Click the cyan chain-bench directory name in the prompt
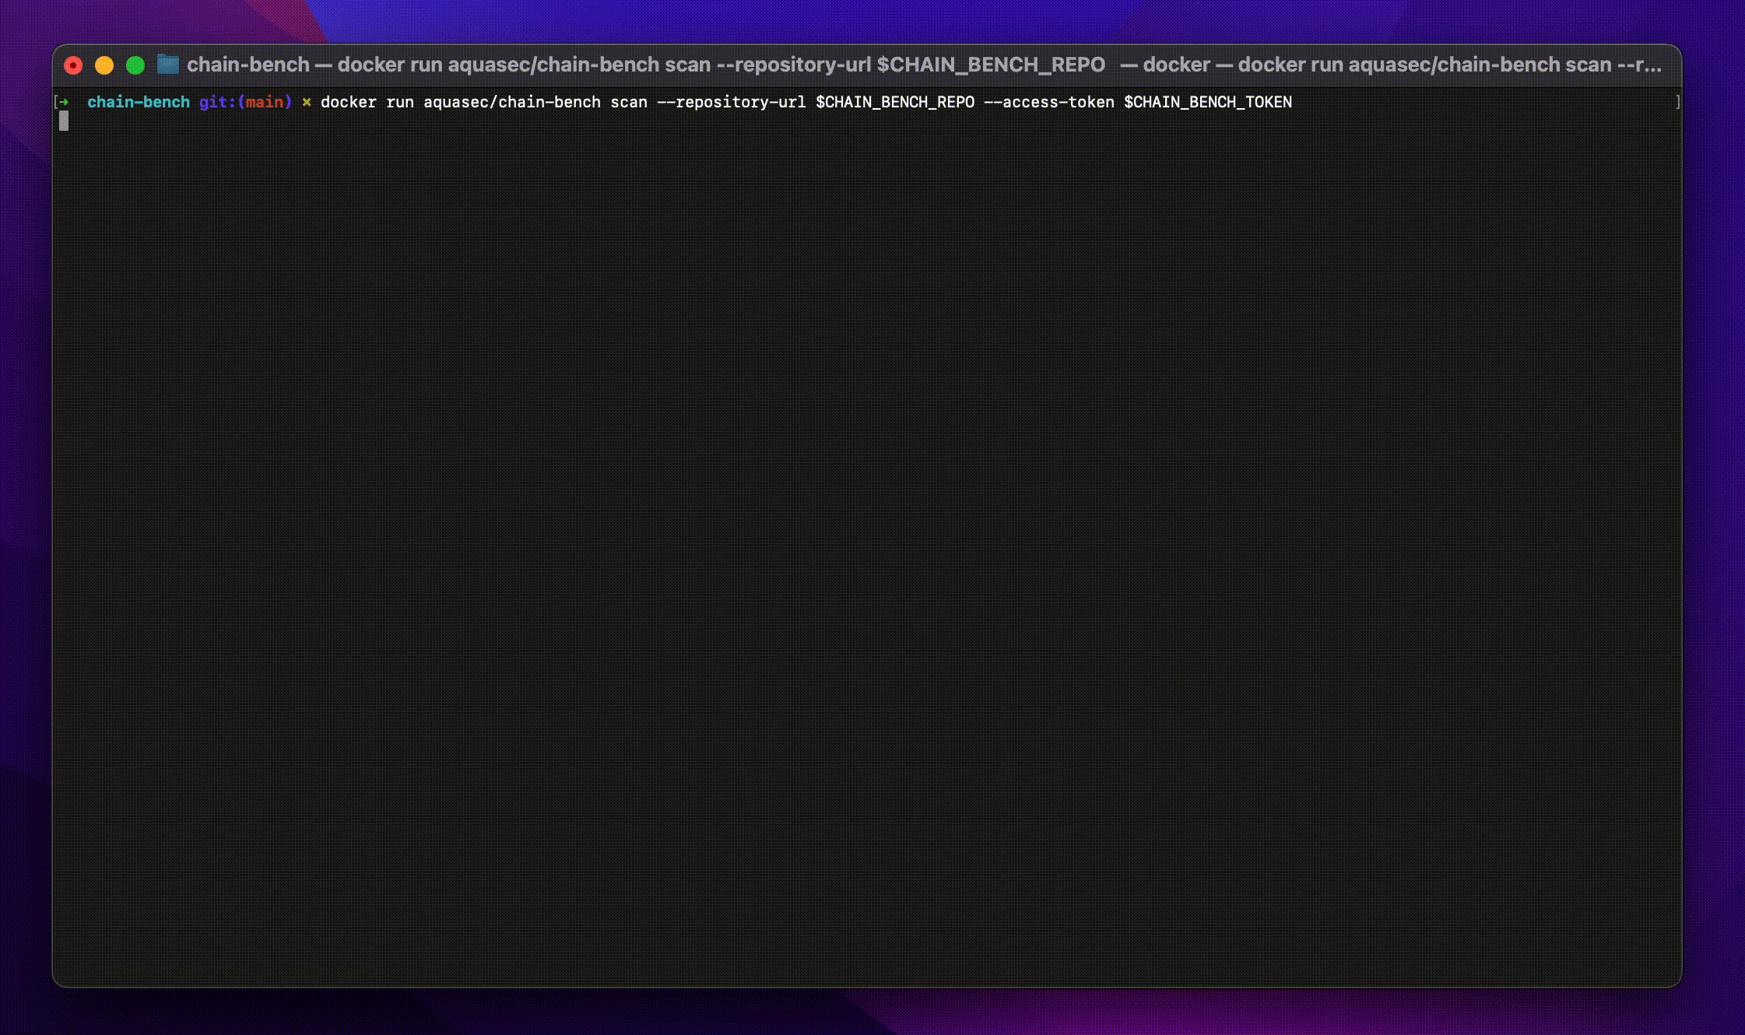Image resolution: width=1745 pixels, height=1035 pixels. (x=139, y=102)
